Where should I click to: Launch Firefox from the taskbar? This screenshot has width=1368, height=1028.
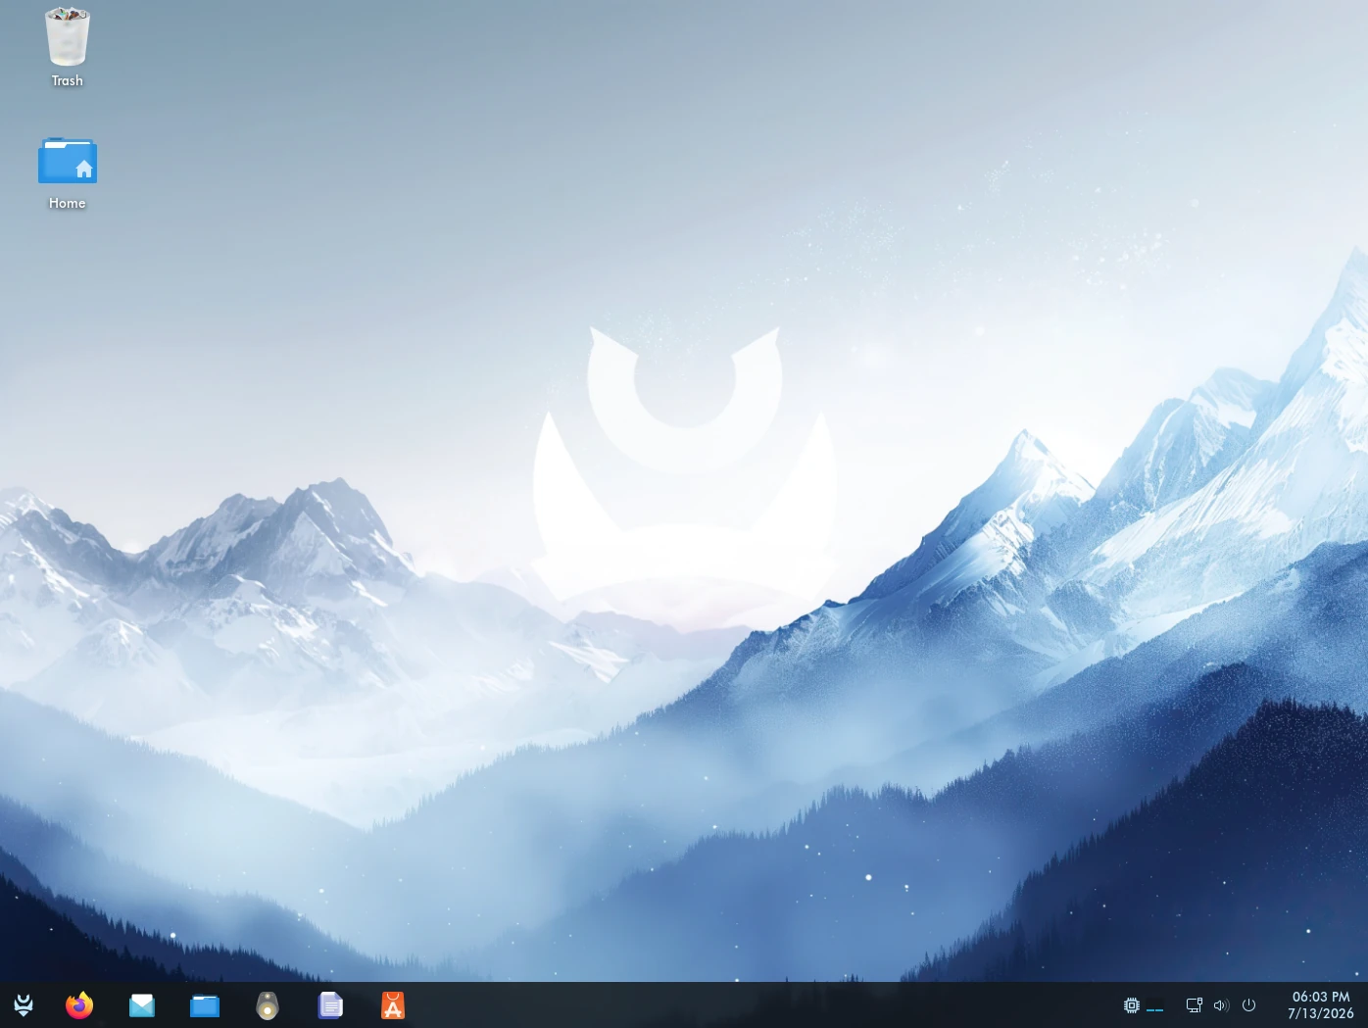click(x=79, y=1005)
